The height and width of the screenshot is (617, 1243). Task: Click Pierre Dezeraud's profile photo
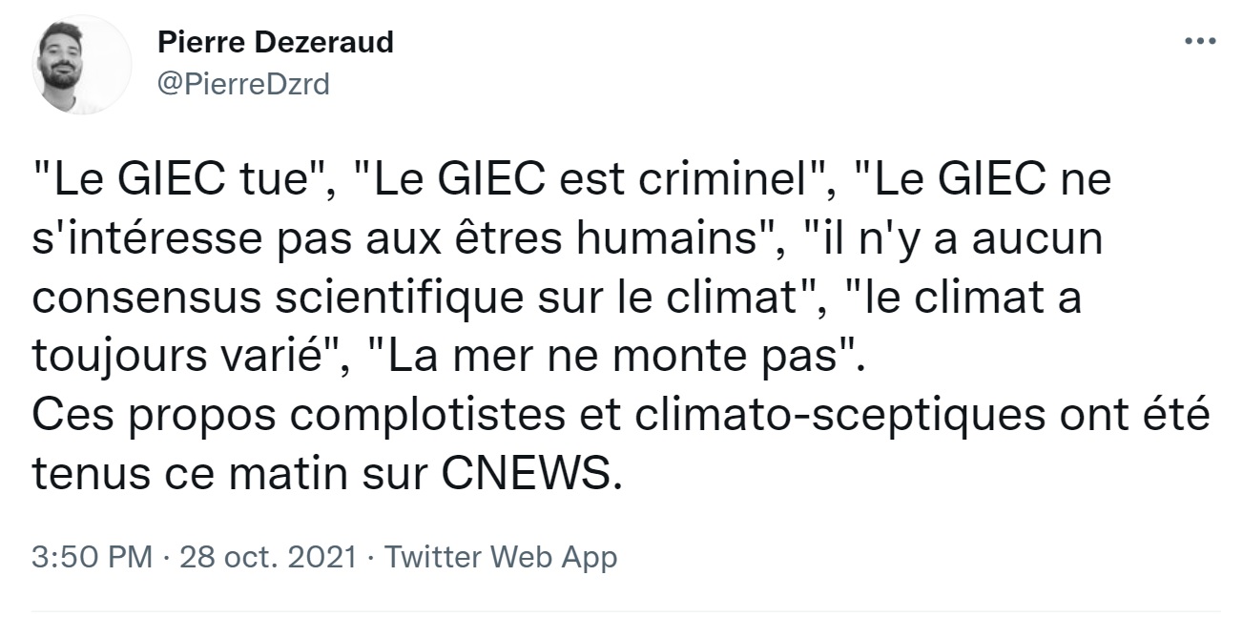click(x=83, y=64)
